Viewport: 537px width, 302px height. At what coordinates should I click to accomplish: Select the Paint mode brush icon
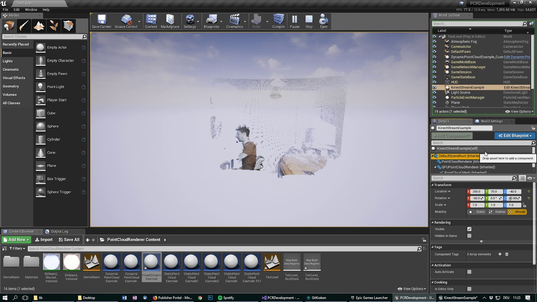[x=24, y=26]
